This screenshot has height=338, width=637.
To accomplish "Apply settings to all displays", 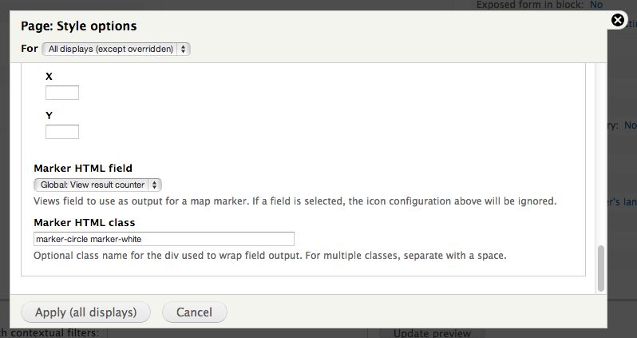I will pos(85,312).
